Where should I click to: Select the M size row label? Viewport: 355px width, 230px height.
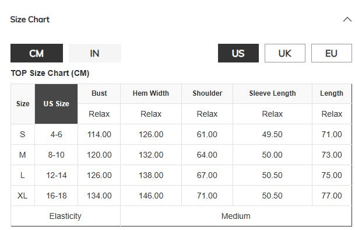point(23,155)
